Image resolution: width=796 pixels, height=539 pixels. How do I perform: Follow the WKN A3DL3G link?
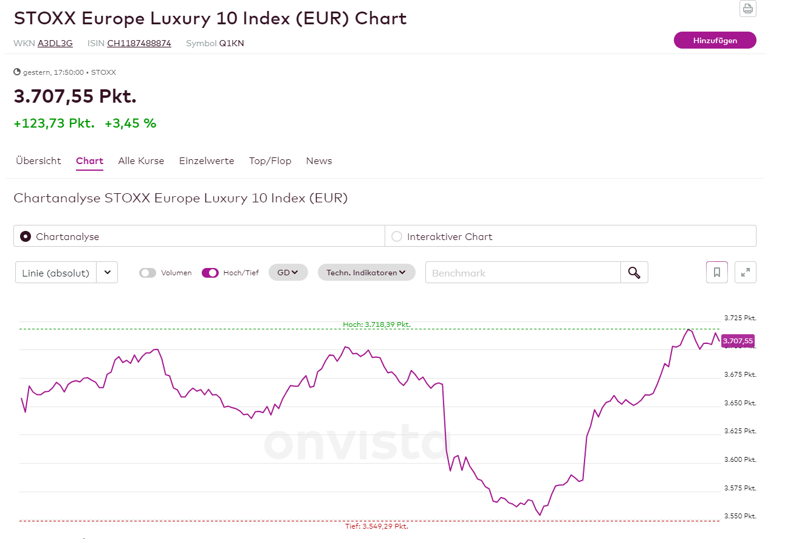pyautogui.click(x=55, y=43)
